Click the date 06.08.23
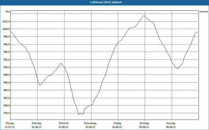 tap(171, 127)
